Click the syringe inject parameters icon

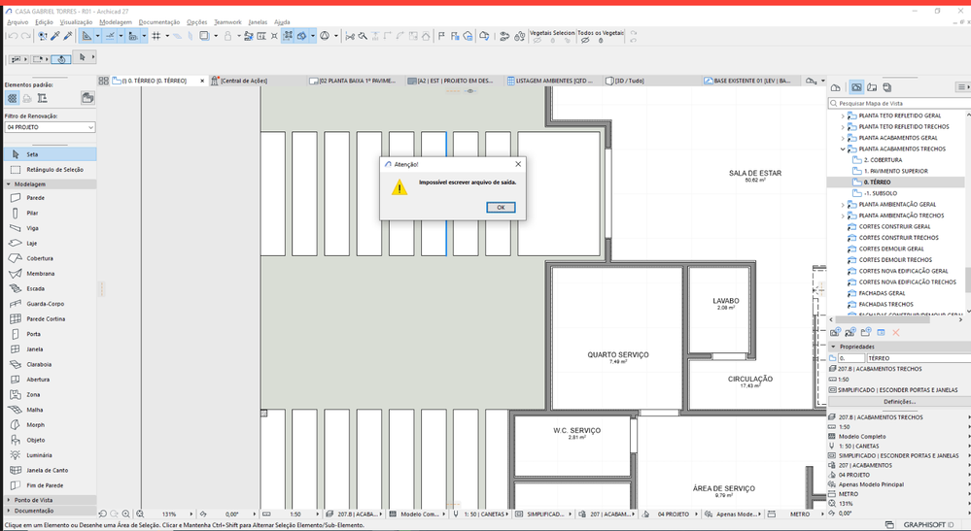pos(68,36)
